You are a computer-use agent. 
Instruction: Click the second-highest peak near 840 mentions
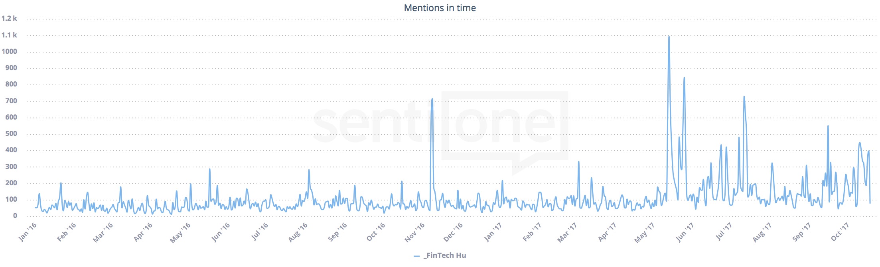[x=684, y=78]
